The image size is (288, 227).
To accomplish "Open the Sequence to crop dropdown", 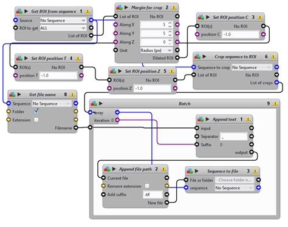I will coord(252,67).
